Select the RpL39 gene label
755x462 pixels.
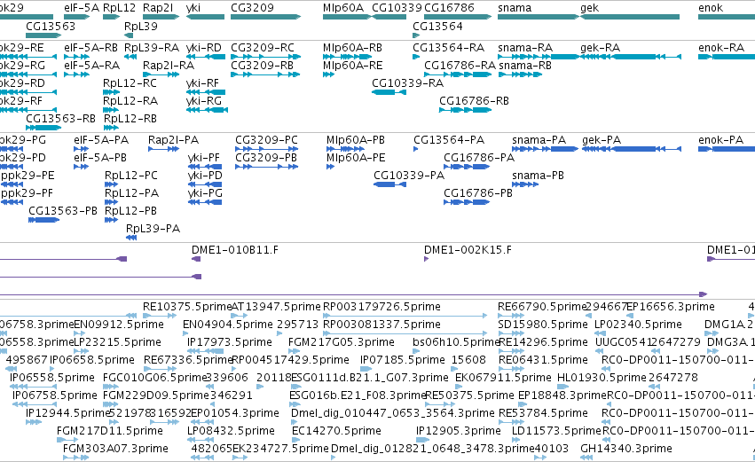[140, 26]
